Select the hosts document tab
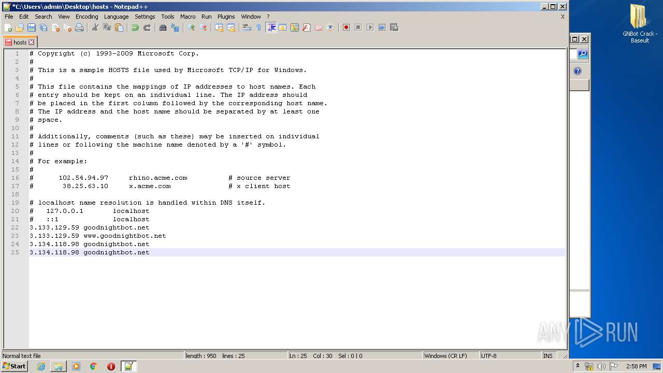This screenshot has height=373, width=663. (x=20, y=42)
